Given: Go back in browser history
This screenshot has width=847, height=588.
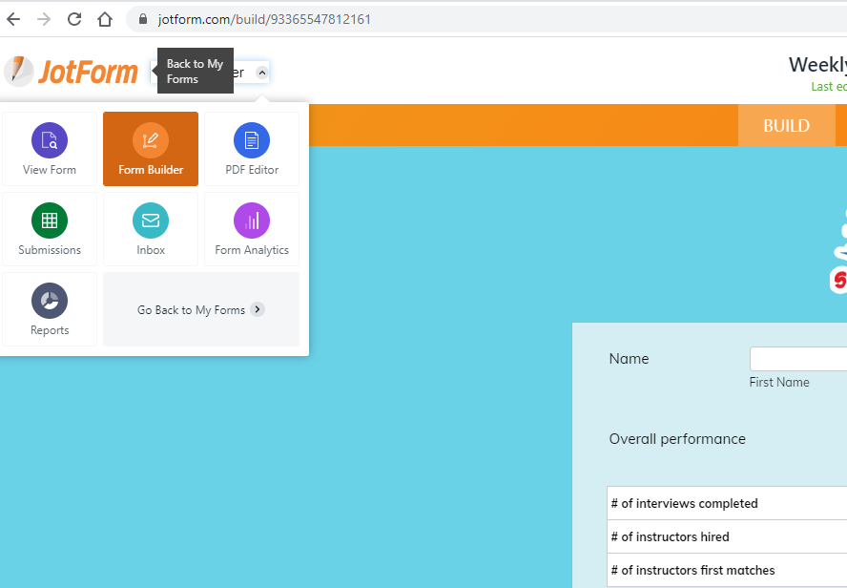Looking at the screenshot, I should click(x=13, y=19).
